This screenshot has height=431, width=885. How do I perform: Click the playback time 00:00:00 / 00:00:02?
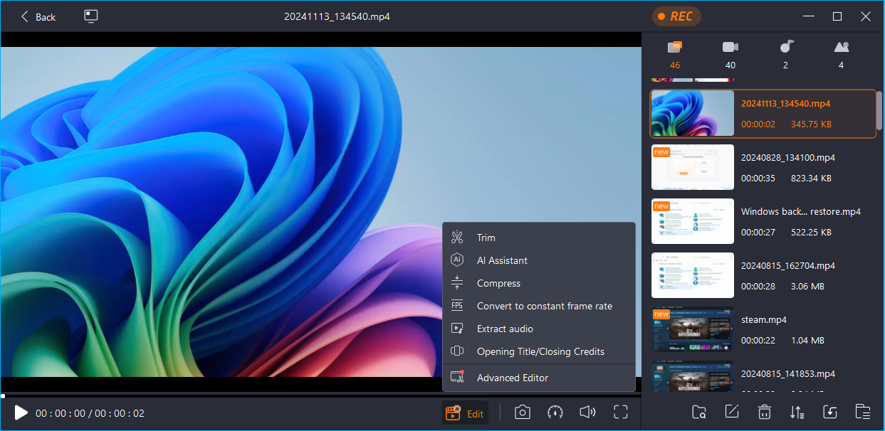pos(90,413)
